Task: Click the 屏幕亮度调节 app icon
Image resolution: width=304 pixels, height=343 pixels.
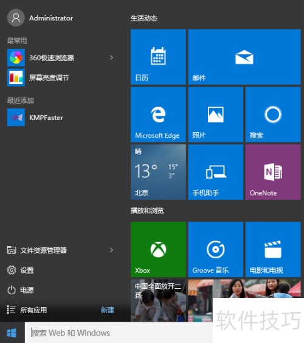Action: (x=16, y=77)
